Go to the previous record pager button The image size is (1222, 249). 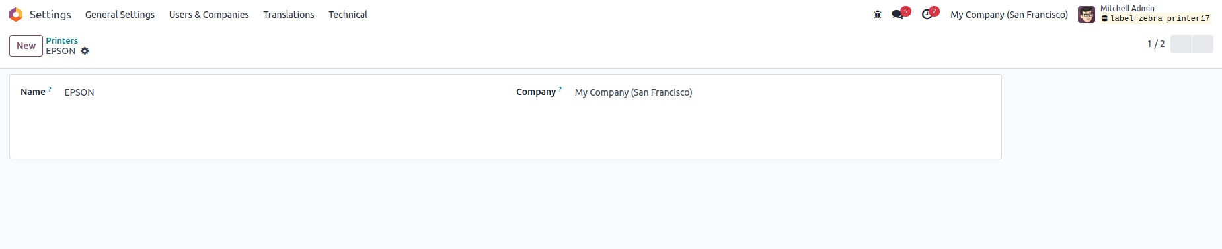[1180, 44]
